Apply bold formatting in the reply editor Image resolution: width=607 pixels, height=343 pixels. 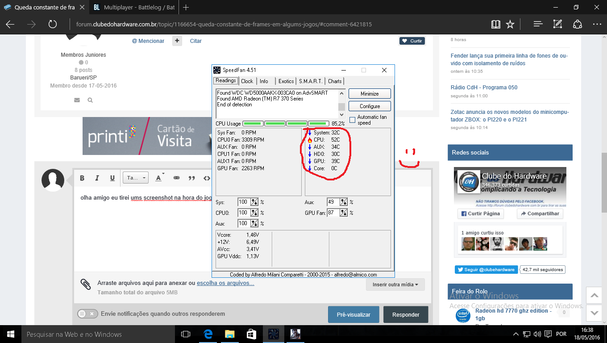[82, 178]
